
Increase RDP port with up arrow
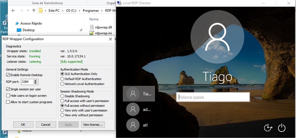pos(36,81)
